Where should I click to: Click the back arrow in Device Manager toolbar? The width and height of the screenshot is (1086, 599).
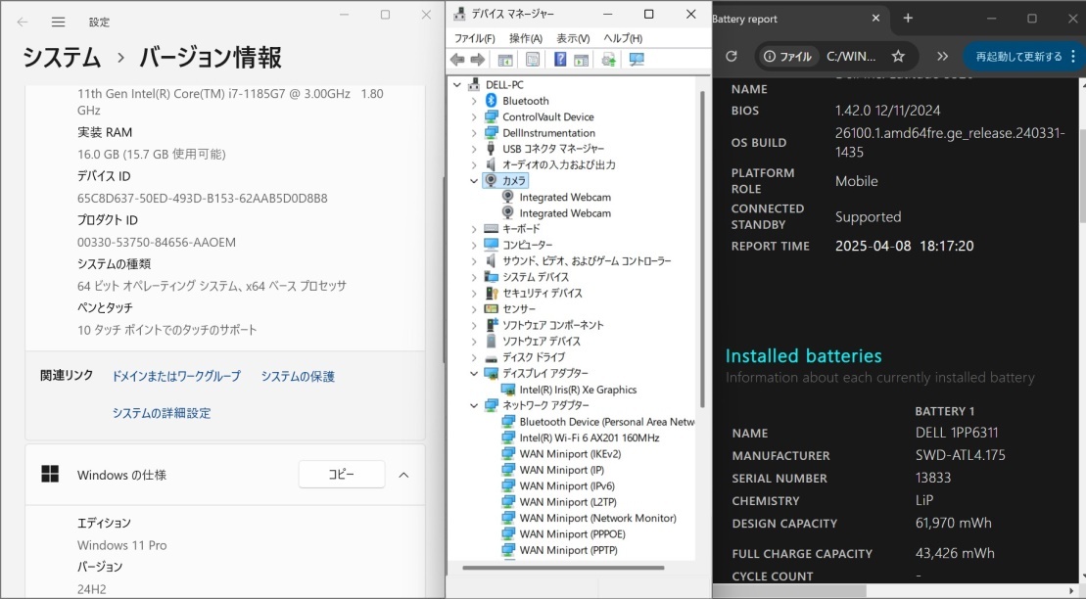(x=456, y=59)
